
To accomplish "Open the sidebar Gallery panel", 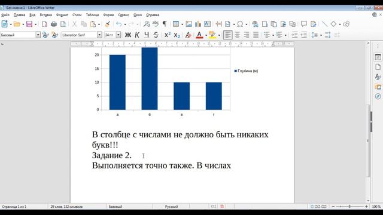I will point(378,87).
